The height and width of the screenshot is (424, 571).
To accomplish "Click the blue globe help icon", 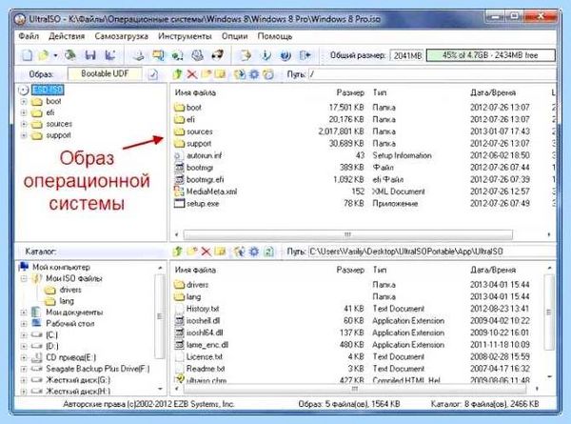I will coord(285,55).
